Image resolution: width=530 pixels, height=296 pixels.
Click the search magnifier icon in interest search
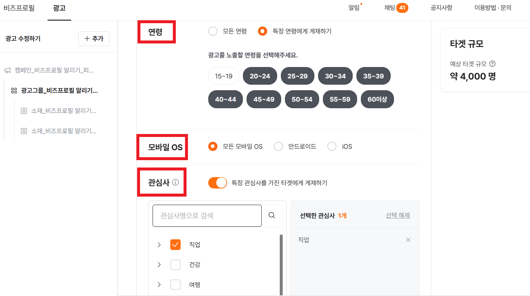tap(272, 215)
